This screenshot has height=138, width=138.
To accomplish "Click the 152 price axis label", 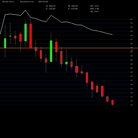I will [131, 89].
